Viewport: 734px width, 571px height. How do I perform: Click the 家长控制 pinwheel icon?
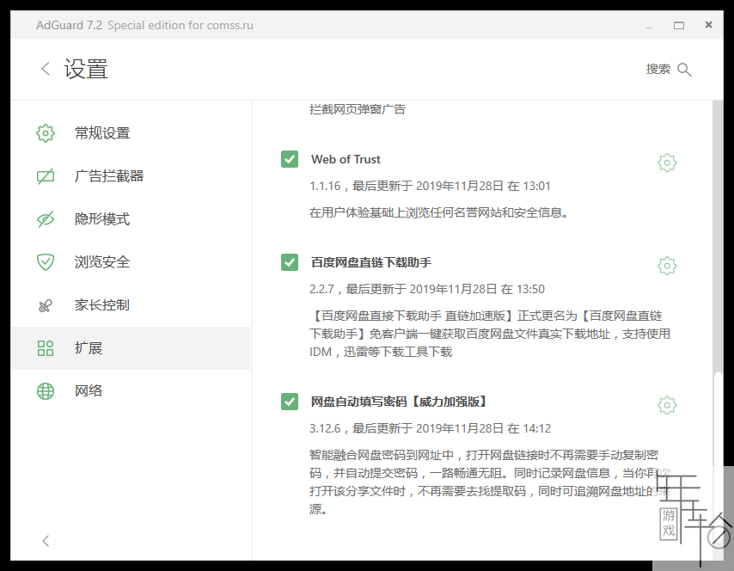[x=46, y=305]
